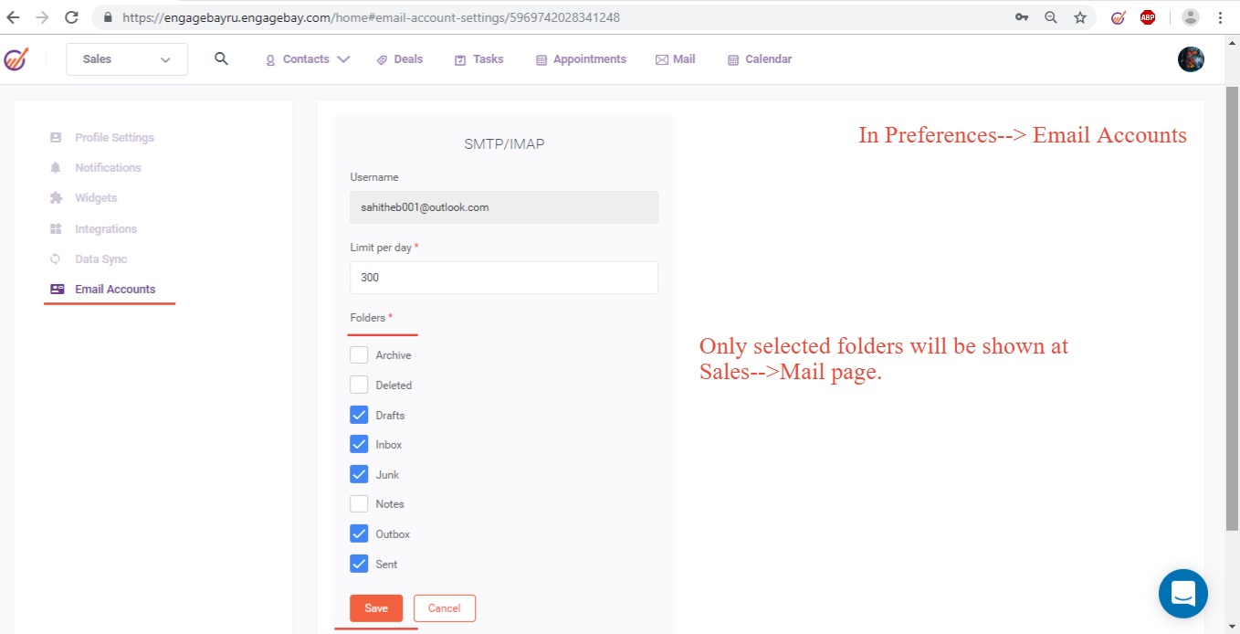Click the Cancel button
The width and height of the screenshot is (1240, 634).
tap(444, 608)
